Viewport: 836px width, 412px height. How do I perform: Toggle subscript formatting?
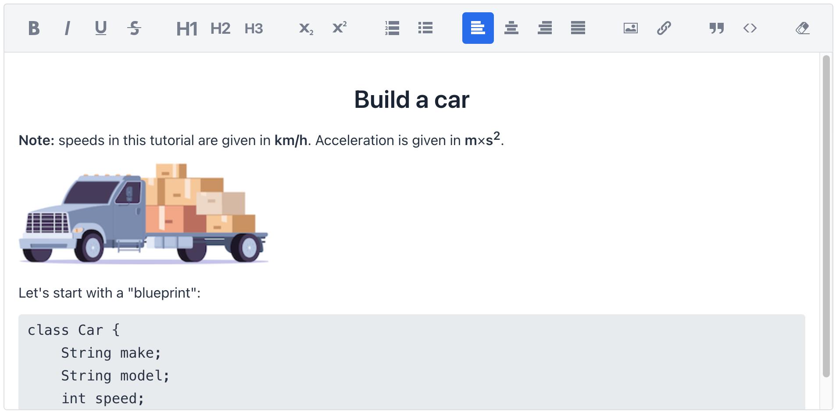(x=305, y=28)
